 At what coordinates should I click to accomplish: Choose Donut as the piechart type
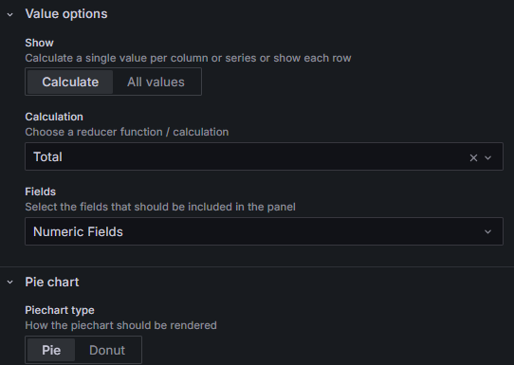tap(107, 350)
